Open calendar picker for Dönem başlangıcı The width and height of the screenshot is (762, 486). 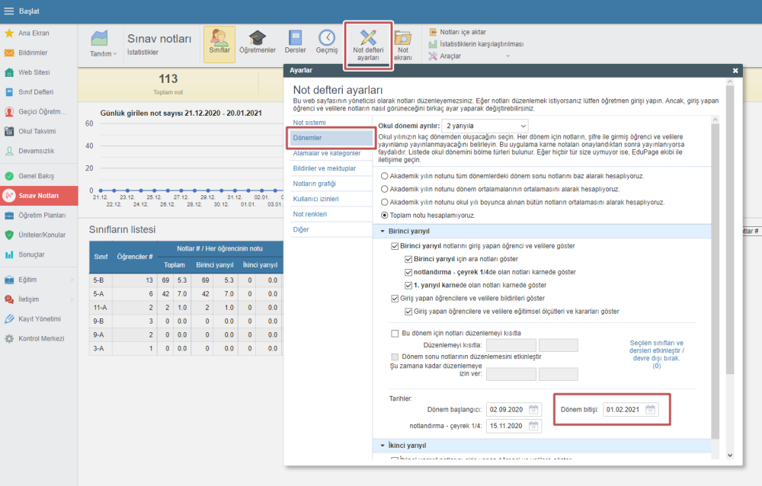point(533,409)
